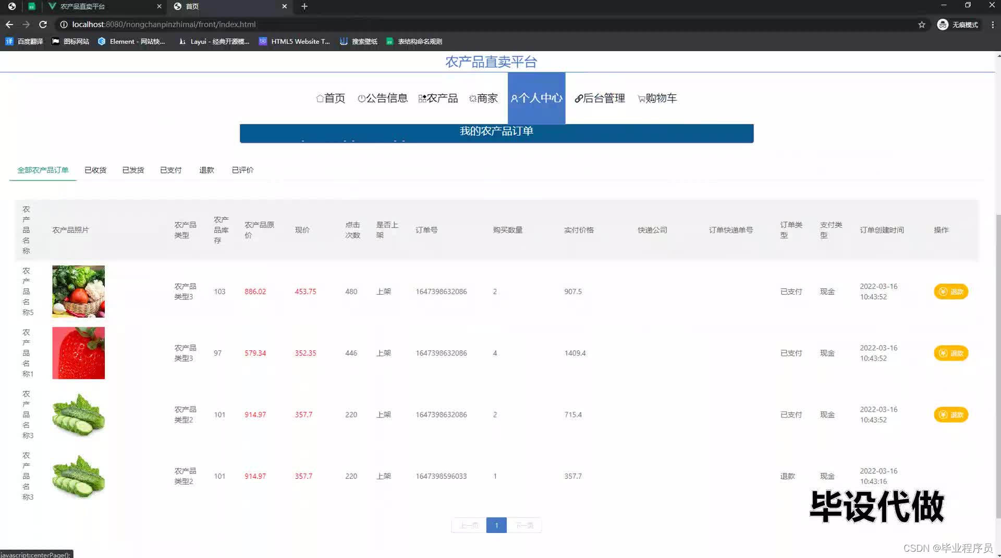
Task: Open the incognito profile indicator
Action: tap(958, 24)
